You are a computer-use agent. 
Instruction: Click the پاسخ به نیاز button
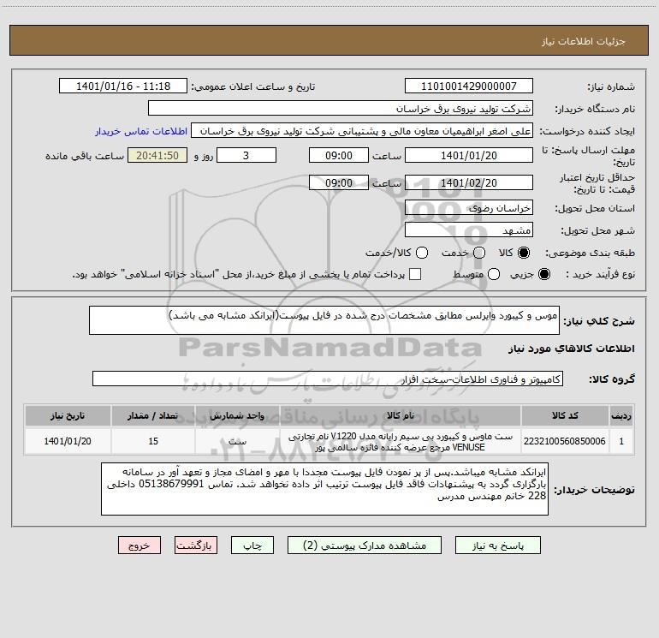click(497, 546)
